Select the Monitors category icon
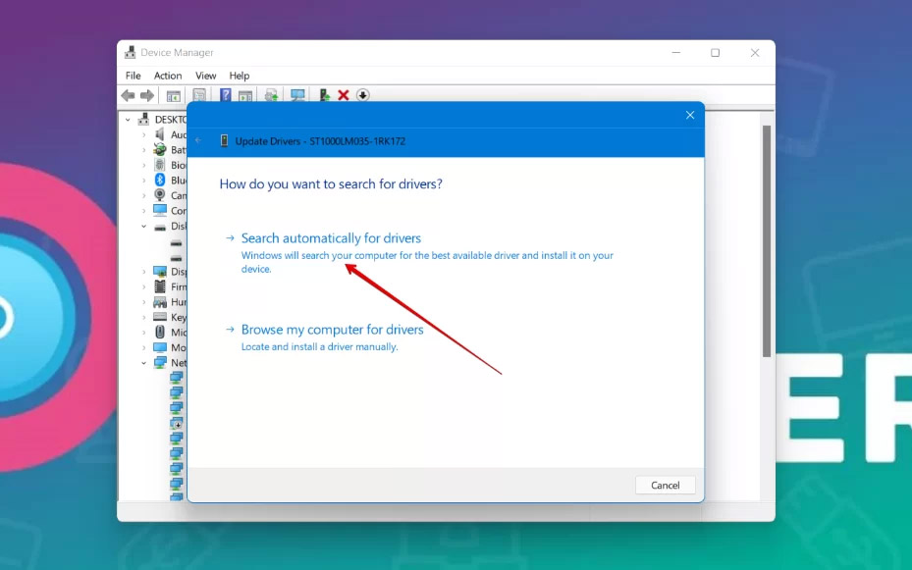Viewport: 912px width, 570px height. click(160, 347)
